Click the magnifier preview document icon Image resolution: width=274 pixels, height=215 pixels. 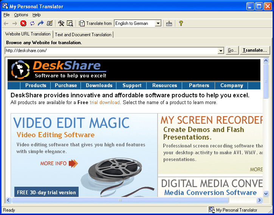coord(70,23)
